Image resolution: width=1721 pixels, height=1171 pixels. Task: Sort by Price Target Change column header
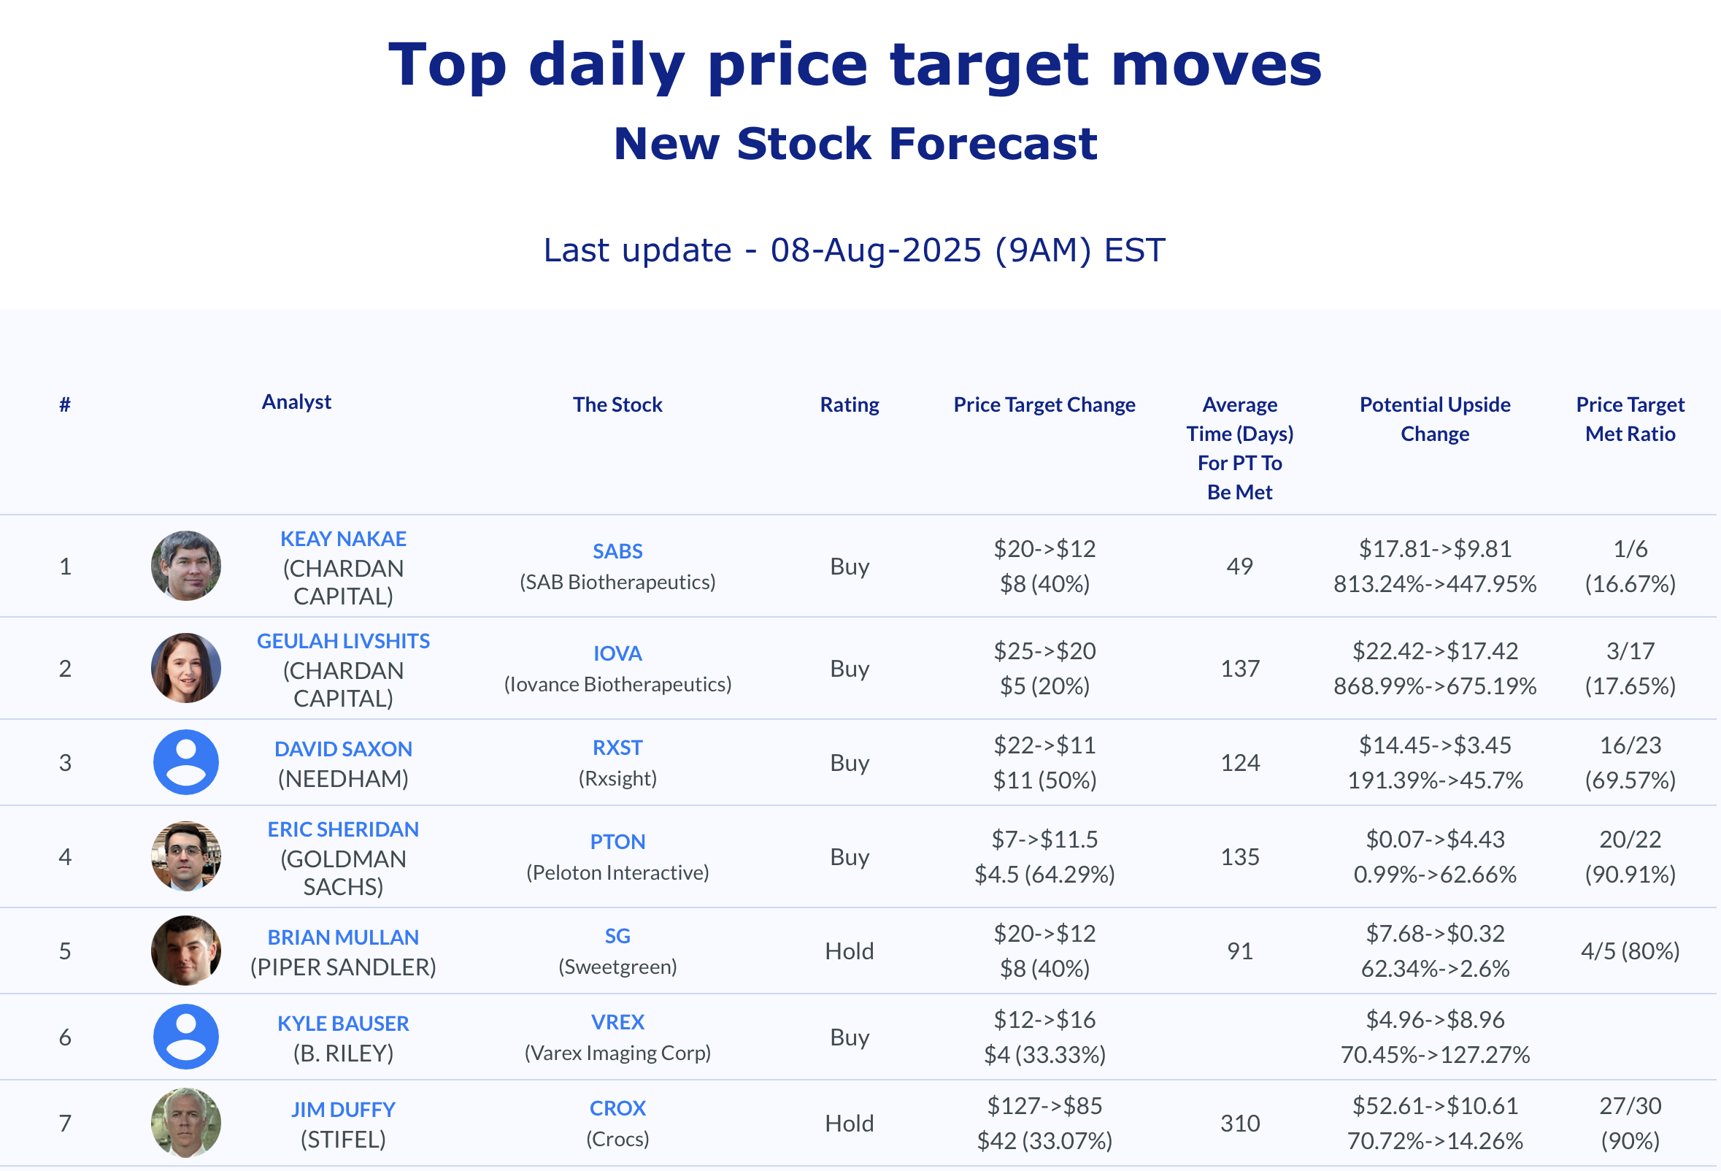pyautogui.click(x=1044, y=404)
